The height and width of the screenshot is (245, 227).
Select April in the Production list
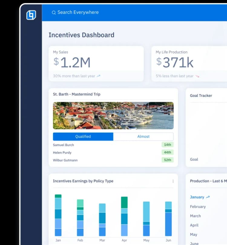click(194, 225)
